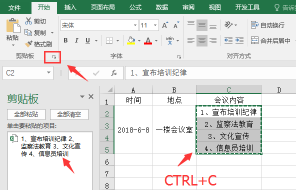This screenshot has width=296, height=190.
Task: Click the select-all triangle at grid corner
Action: [110, 89]
